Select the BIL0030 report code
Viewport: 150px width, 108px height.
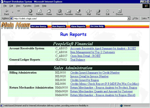(61, 80)
